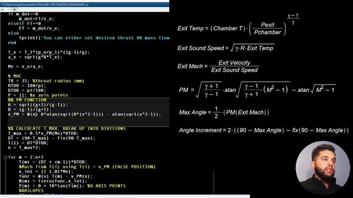This screenshot has width=353, height=198.
Task: Click the 'Angle Increment' equation
Action: (264, 130)
